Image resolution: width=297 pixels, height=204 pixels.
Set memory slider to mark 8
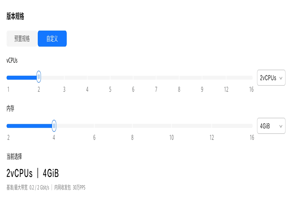(x=132, y=126)
